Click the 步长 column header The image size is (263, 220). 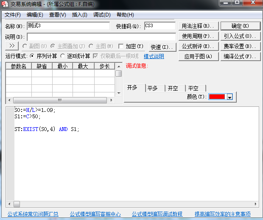click(x=105, y=66)
